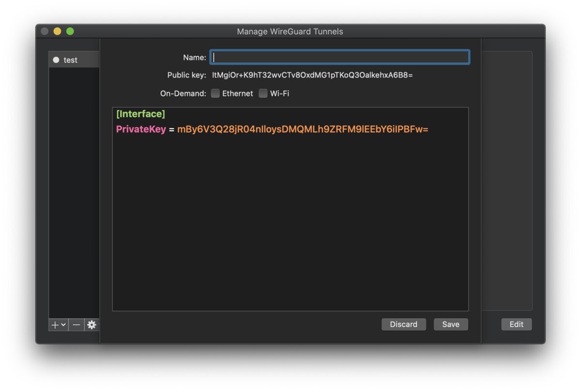Image resolution: width=581 pixels, height=391 pixels.
Task: Discard the tunnel changes
Action: pyautogui.click(x=404, y=324)
